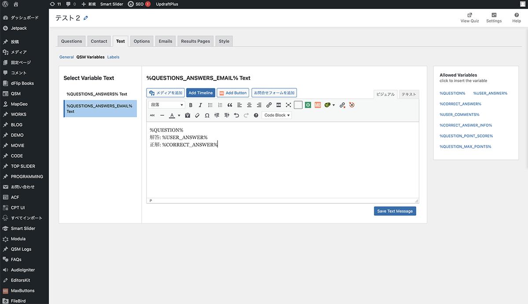Enable fullscreen distraction-free editor mode
528x304 pixels.
[288, 105]
